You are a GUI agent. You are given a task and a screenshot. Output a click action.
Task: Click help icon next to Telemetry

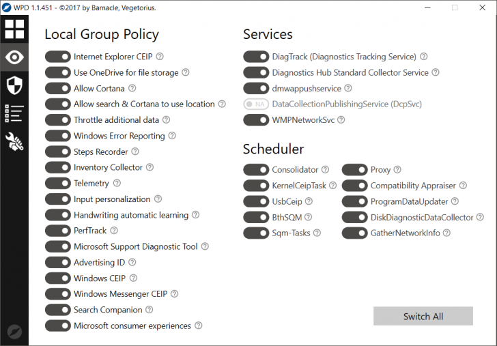(117, 184)
